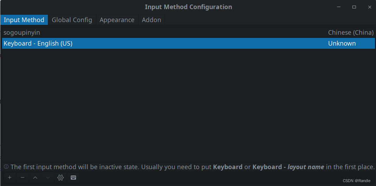Switch to the Appearance tab
Screen dimensions: 376x186
pyautogui.click(x=117, y=20)
